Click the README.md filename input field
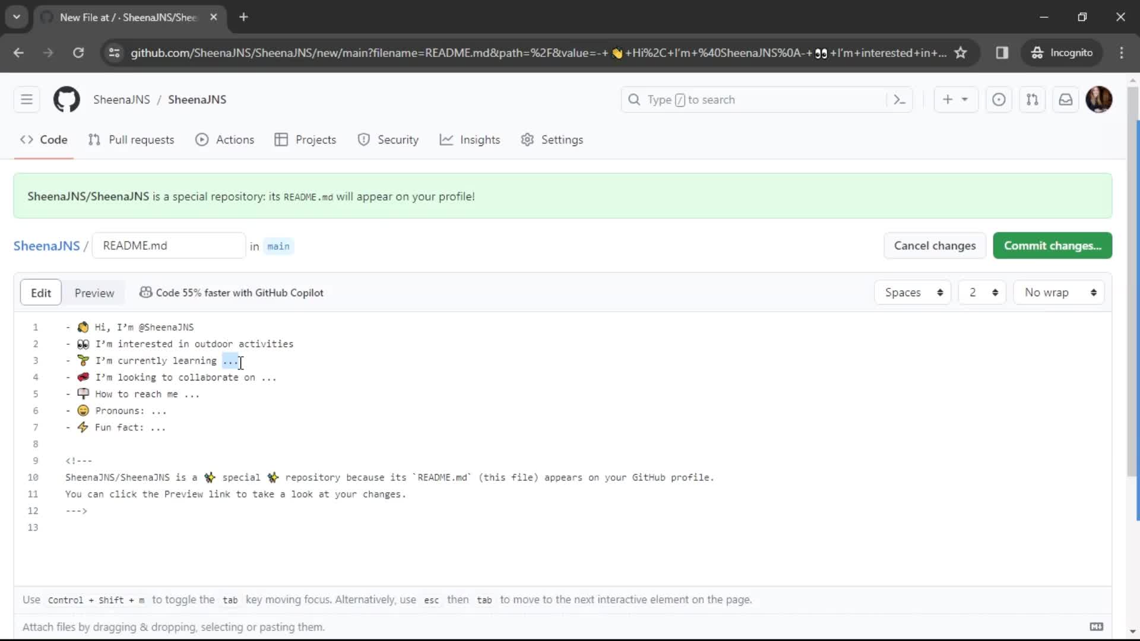Viewport: 1140px width, 641px height. pos(169,246)
